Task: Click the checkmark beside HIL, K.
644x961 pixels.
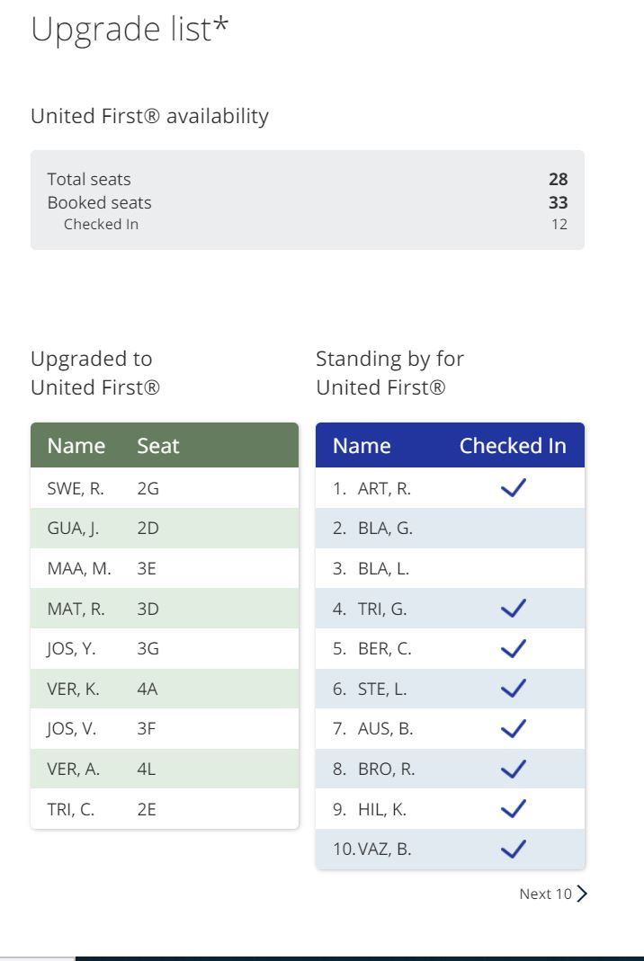Action: click(x=513, y=809)
